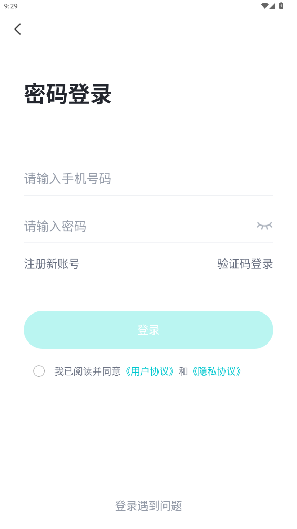
Task: Tap the underline below the phone field
Action: [x=148, y=195]
